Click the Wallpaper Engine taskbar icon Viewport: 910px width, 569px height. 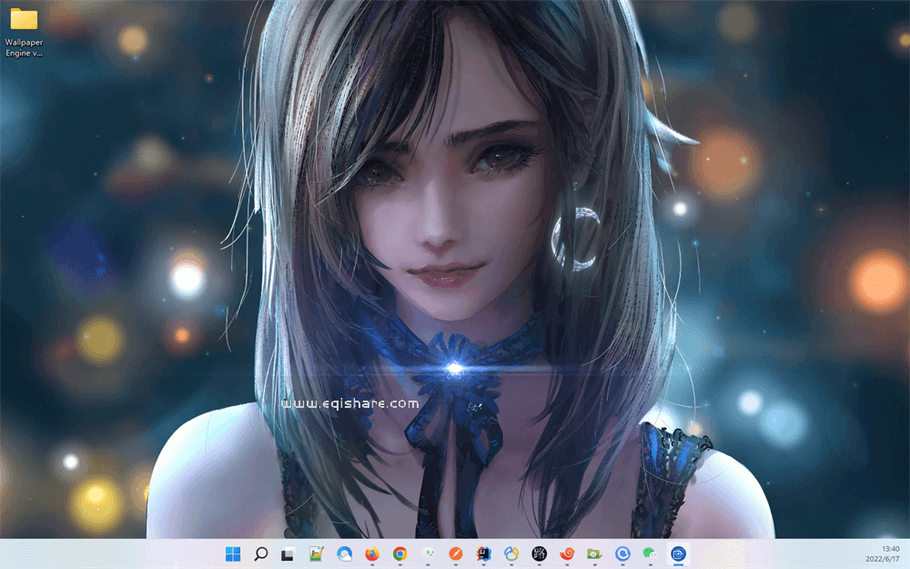(678, 554)
